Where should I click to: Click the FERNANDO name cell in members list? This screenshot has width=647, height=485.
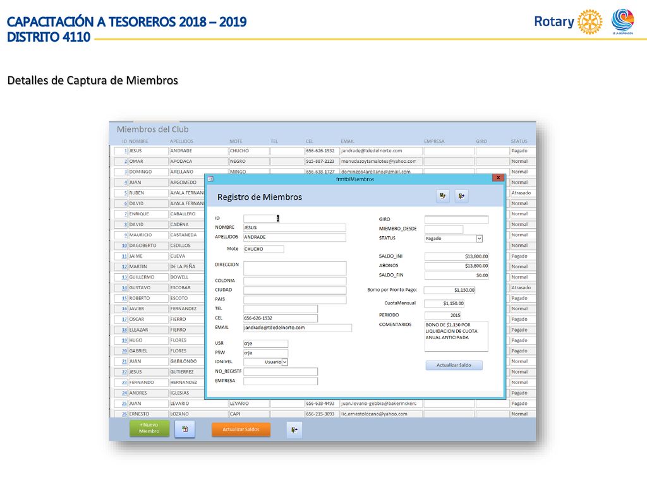(148, 383)
